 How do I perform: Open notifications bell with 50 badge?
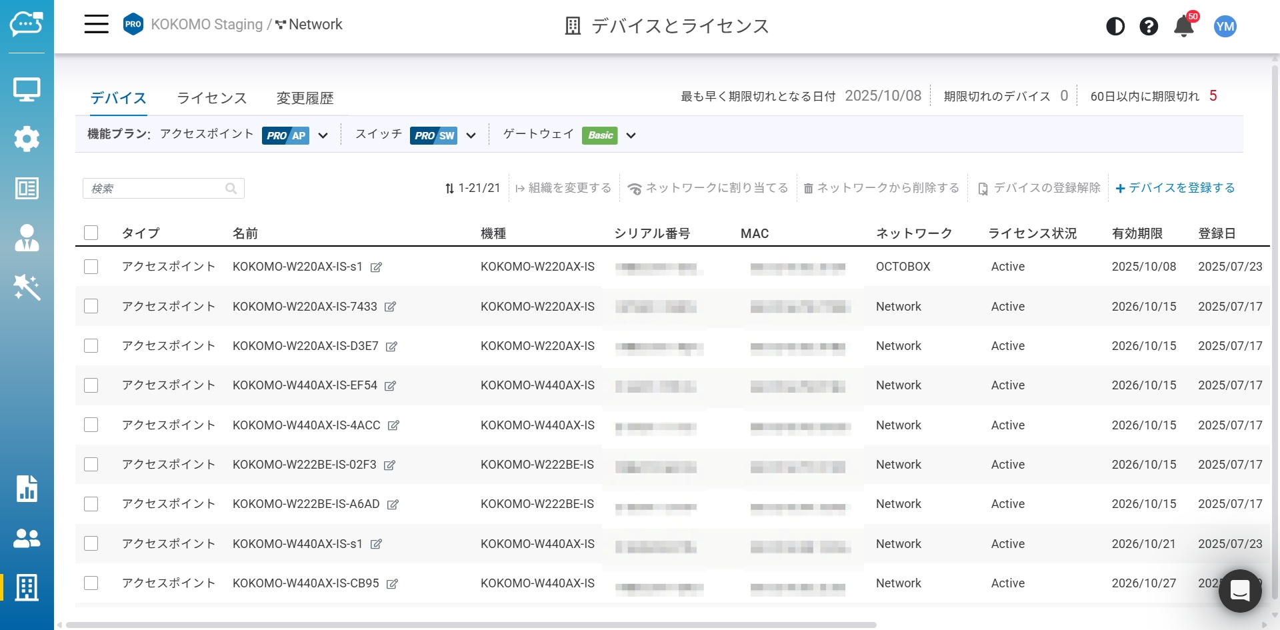tap(1184, 27)
